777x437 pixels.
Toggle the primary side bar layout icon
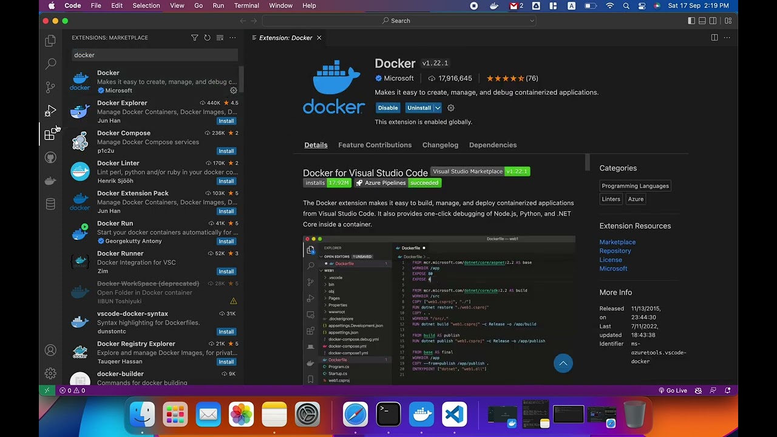click(x=691, y=21)
